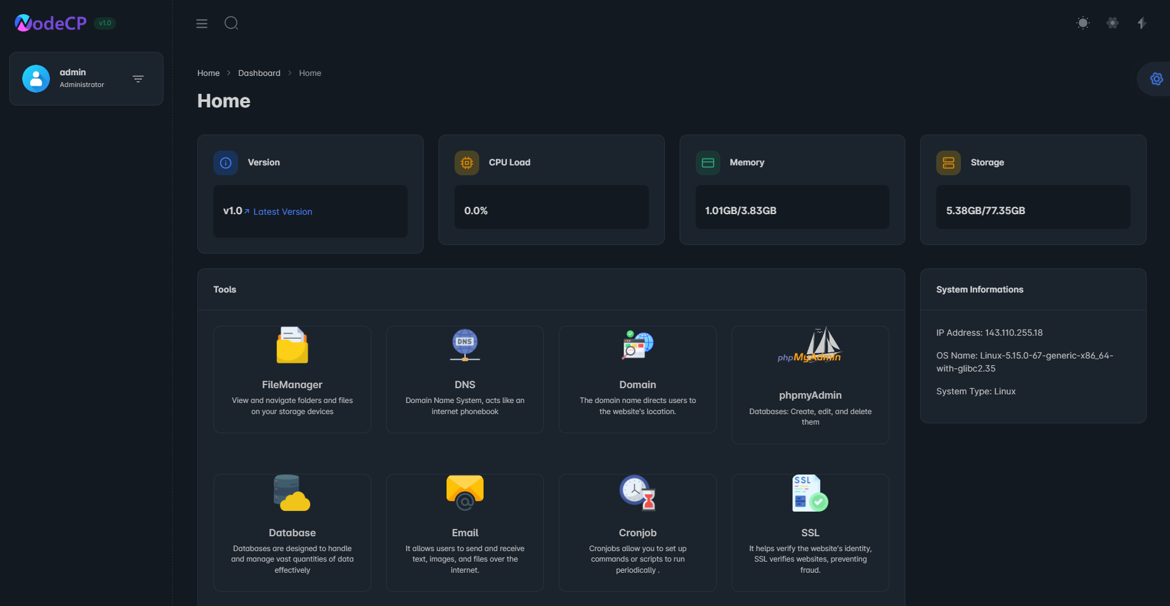The image size is (1170, 606).
Task: Open the Cronjob clock icon
Action: click(637, 493)
